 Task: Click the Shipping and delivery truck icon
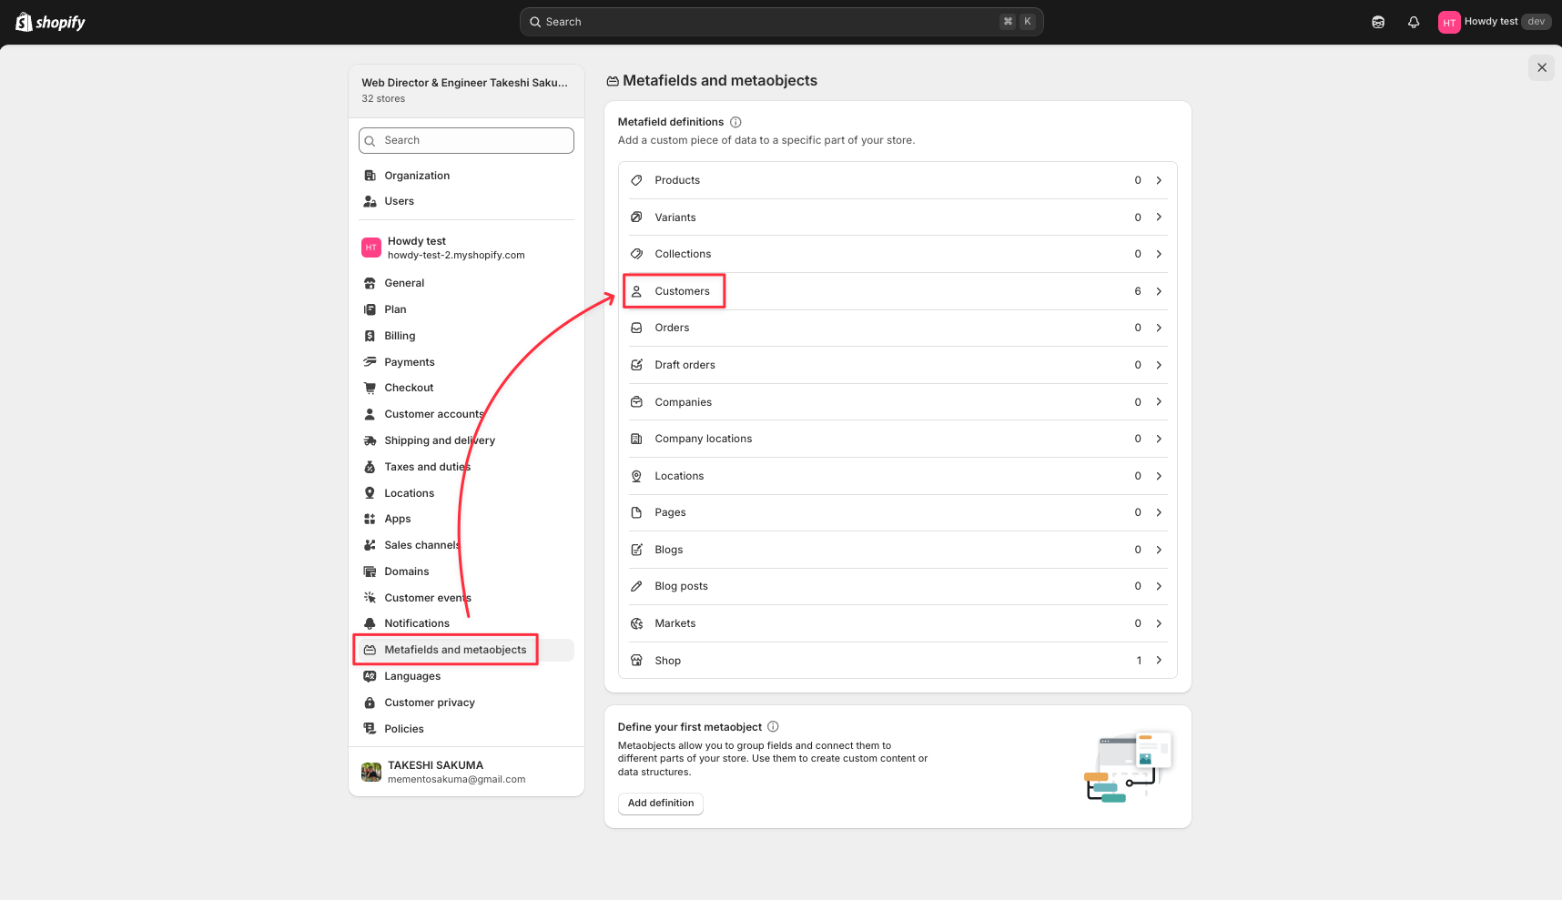click(370, 440)
